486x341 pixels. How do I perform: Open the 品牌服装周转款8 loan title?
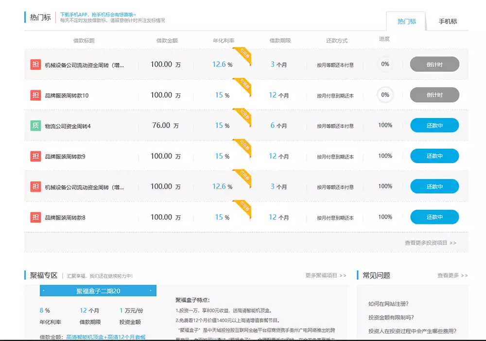point(65,218)
